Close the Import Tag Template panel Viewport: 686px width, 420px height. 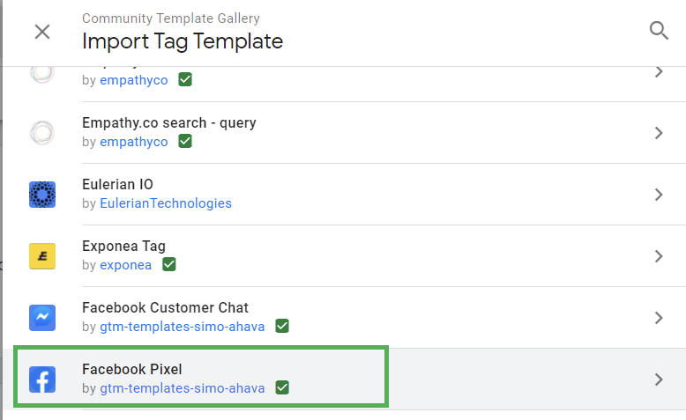[42, 32]
